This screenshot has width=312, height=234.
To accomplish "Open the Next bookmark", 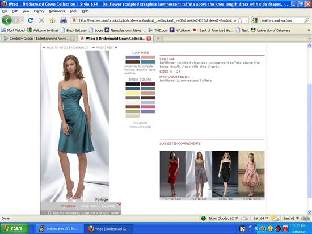I will pos(242,30).
